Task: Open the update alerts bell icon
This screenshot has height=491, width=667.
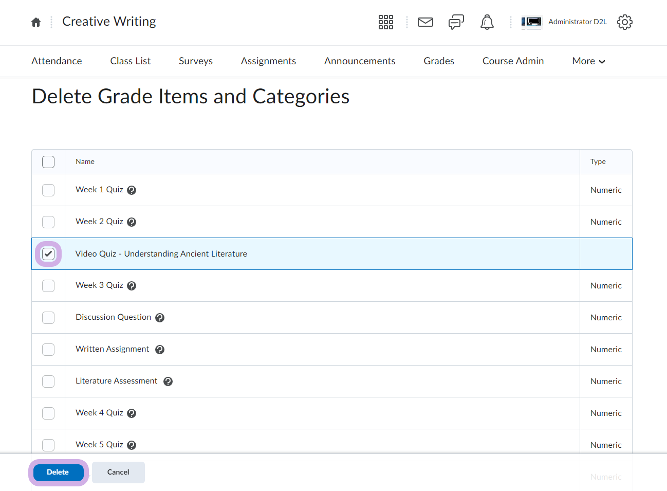Action: pos(487,22)
